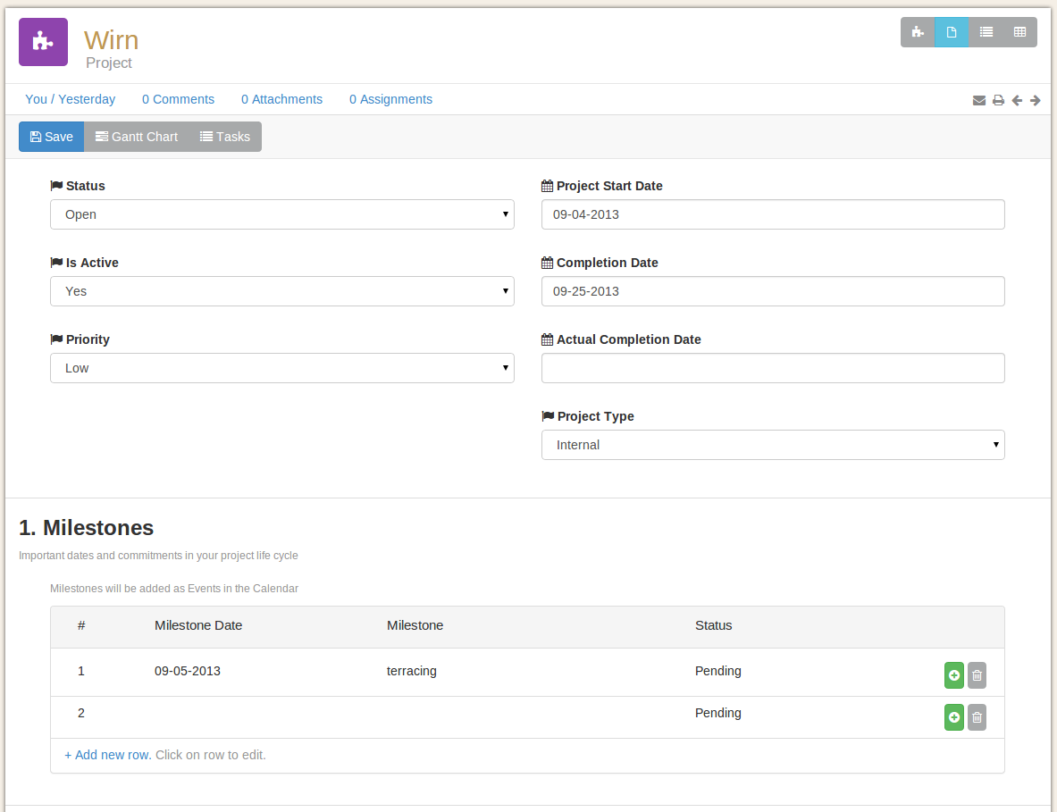Click the Actual Completion Date field
Screen dimensions: 1057x812
[773, 368]
